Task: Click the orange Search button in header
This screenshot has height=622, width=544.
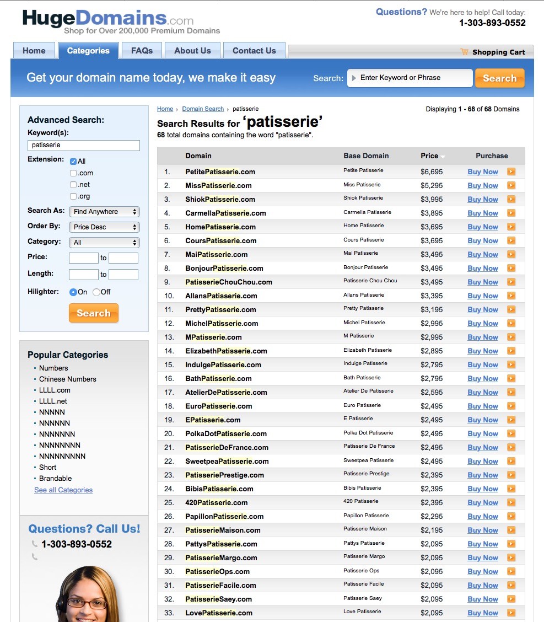Action: (499, 78)
